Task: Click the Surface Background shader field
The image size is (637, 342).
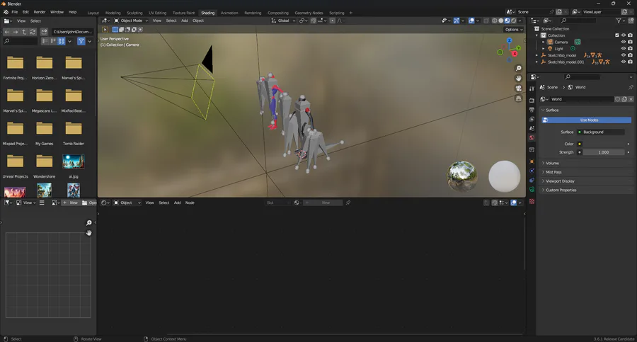Action: [x=601, y=132]
